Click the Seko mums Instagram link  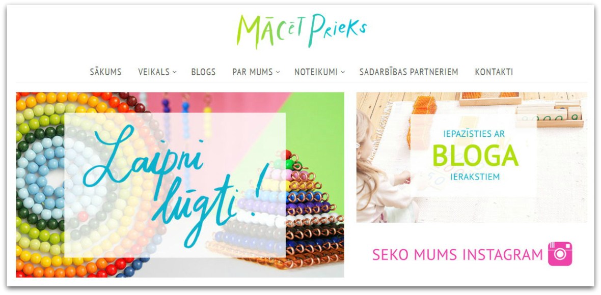point(457,254)
